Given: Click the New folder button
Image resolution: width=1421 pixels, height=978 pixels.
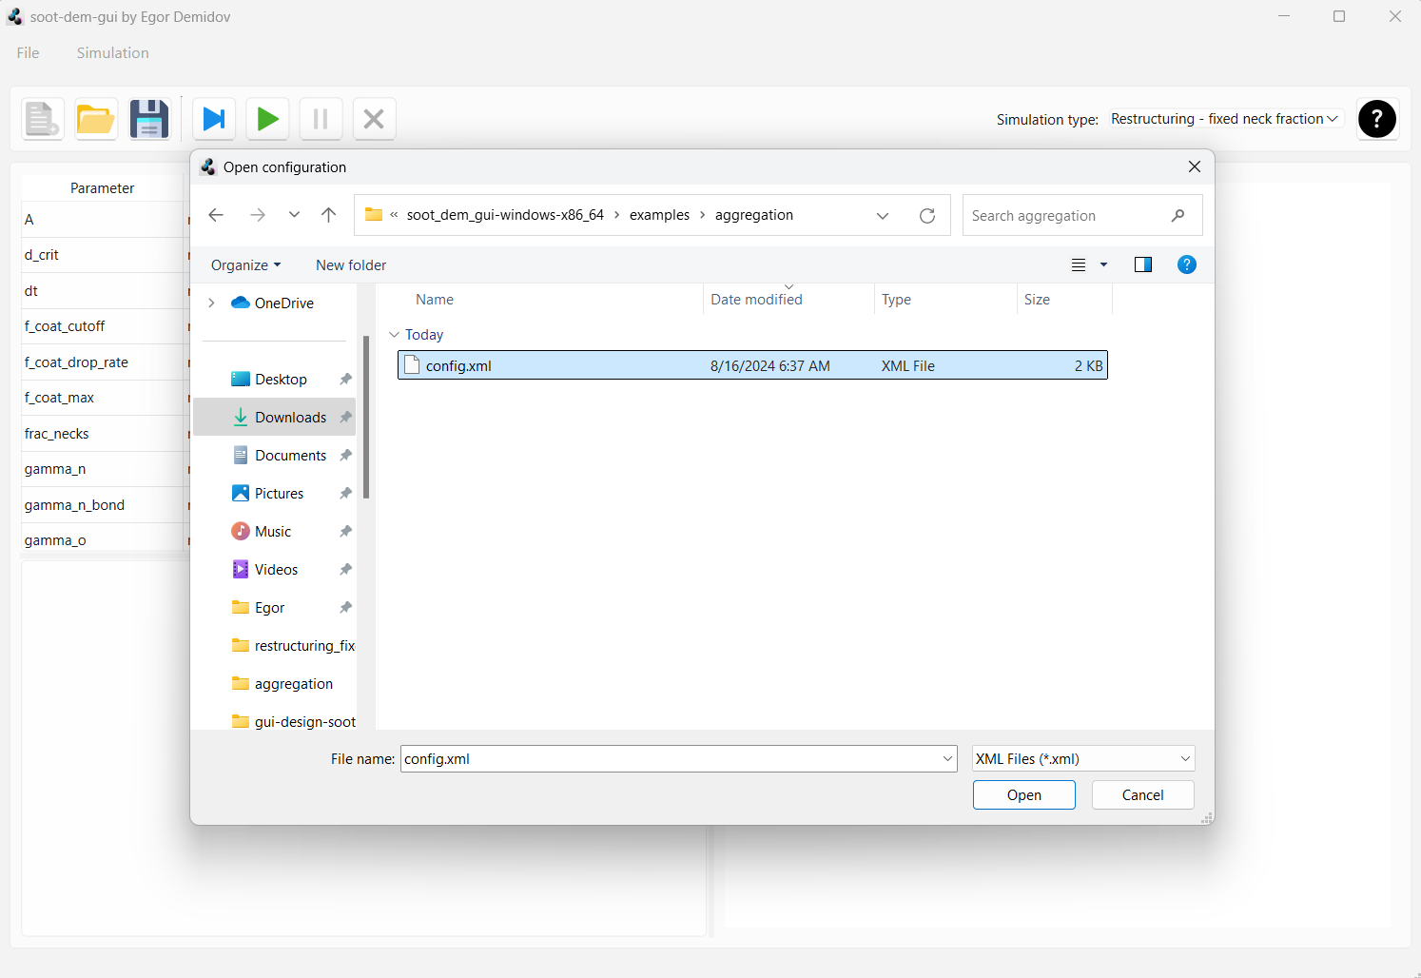Looking at the screenshot, I should coord(351,265).
